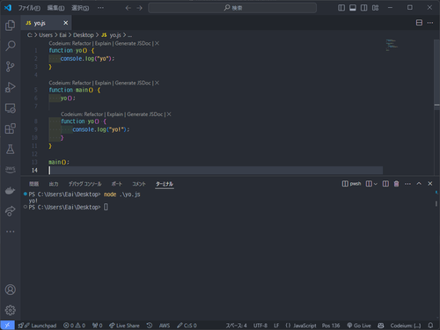440x330 pixels.
Task: Open the Manage gear menu
Action: 11,310
